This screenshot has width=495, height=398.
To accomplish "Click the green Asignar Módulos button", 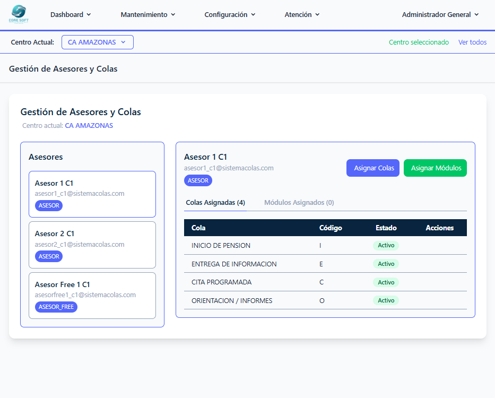I will 435,168.
